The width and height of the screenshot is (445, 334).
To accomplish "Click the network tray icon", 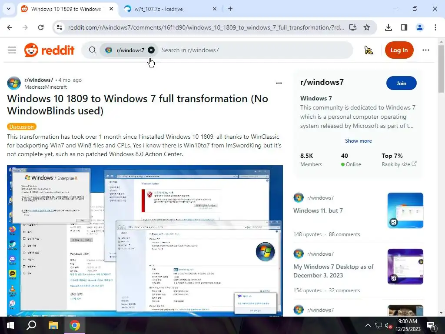I will point(379,325).
